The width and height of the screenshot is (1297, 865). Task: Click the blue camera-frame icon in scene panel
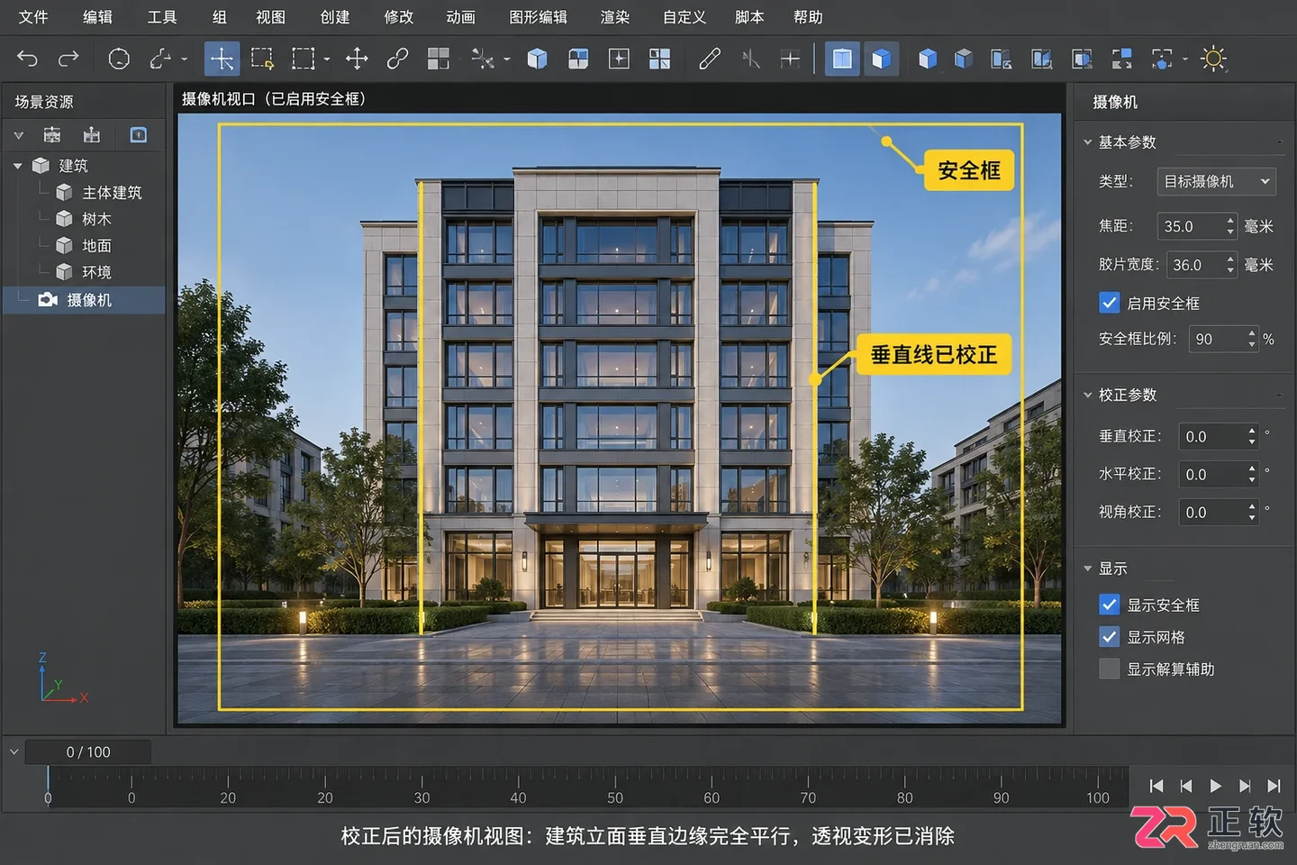[x=139, y=135]
